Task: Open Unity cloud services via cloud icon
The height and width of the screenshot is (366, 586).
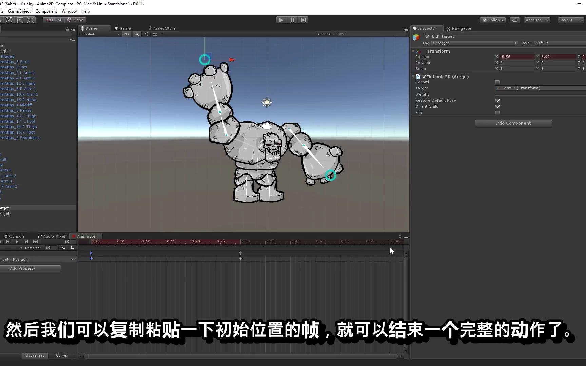Action: click(514, 20)
